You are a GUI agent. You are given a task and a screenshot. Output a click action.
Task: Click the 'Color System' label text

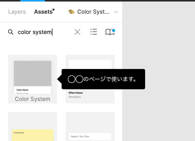click(33, 99)
